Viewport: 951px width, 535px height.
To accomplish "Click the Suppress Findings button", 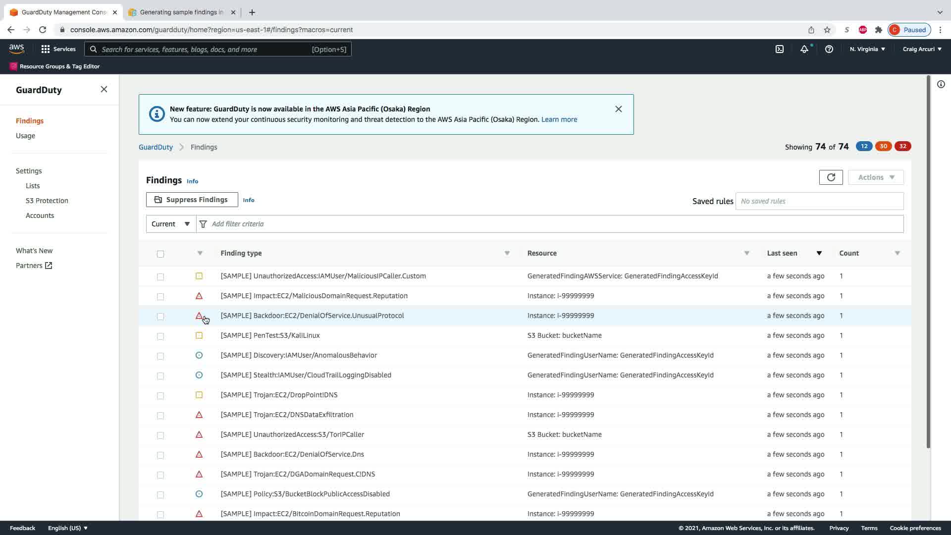I will click(192, 200).
